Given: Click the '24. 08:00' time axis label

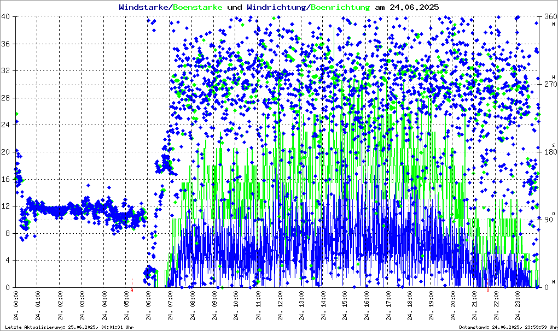Looking at the screenshot, I should coord(192,306).
